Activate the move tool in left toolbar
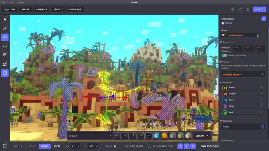The image size is (269, 151). 5,37
